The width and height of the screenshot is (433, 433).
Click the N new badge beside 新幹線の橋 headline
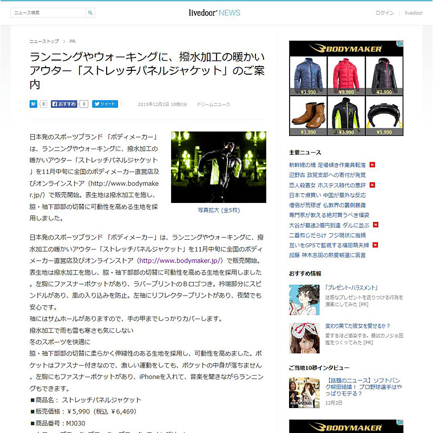[x=372, y=165]
